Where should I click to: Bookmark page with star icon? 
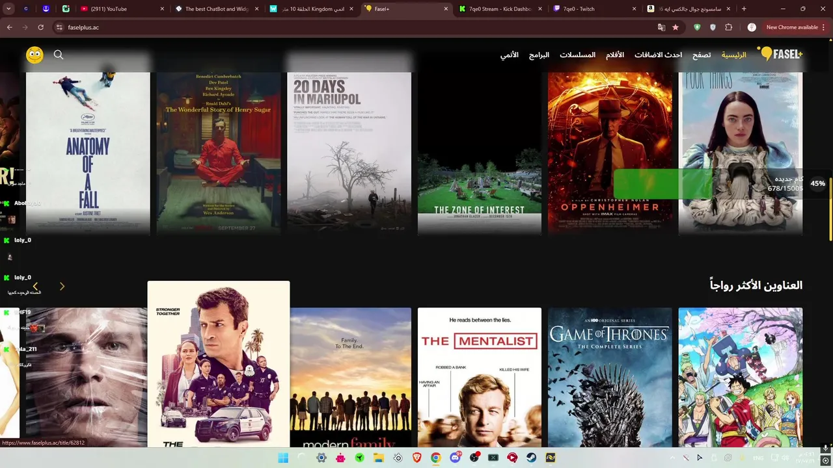(x=676, y=27)
